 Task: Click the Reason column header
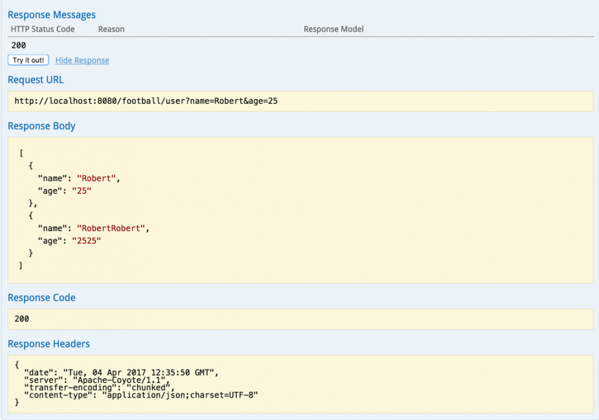(111, 29)
